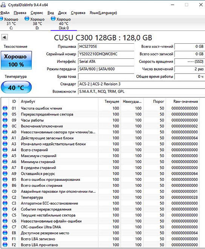Click status orb in row A1 Действующие запасные блоки

(x=5, y=138)
